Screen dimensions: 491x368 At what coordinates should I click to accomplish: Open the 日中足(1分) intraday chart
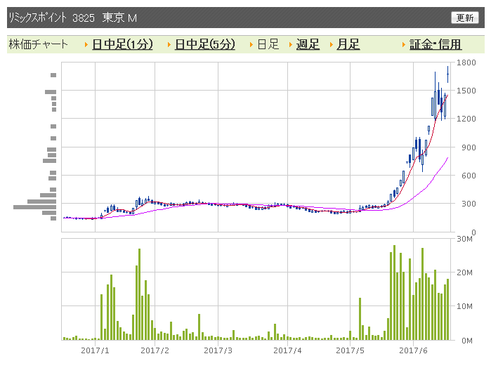click(x=122, y=44)
